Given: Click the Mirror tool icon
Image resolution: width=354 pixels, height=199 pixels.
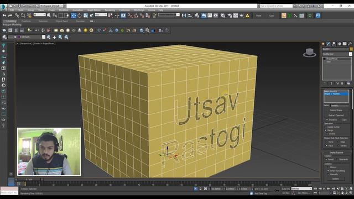Looking at the screenshot, I should [184, 15].
